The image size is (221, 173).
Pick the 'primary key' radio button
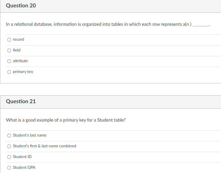pyautogui.click(x=9, y=72)
